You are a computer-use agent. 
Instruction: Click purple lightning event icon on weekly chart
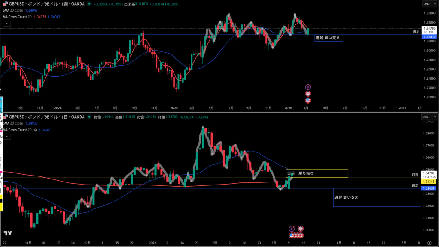307,87
